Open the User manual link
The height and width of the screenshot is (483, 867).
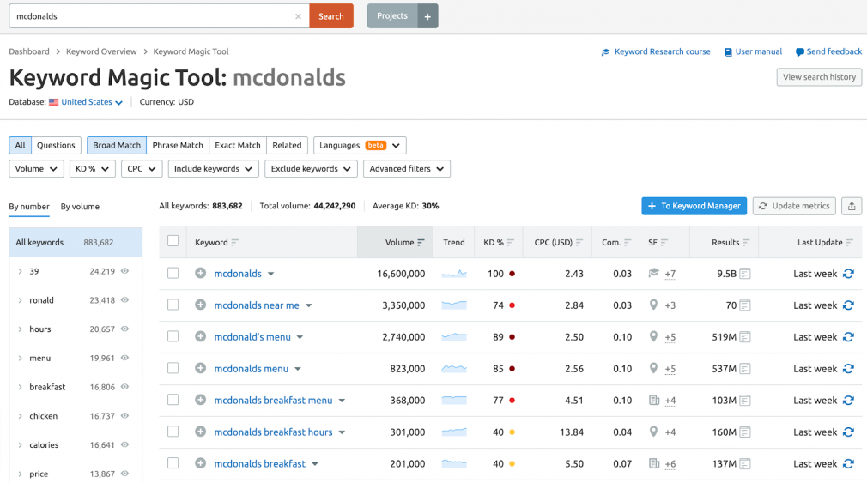pos(753,52)
